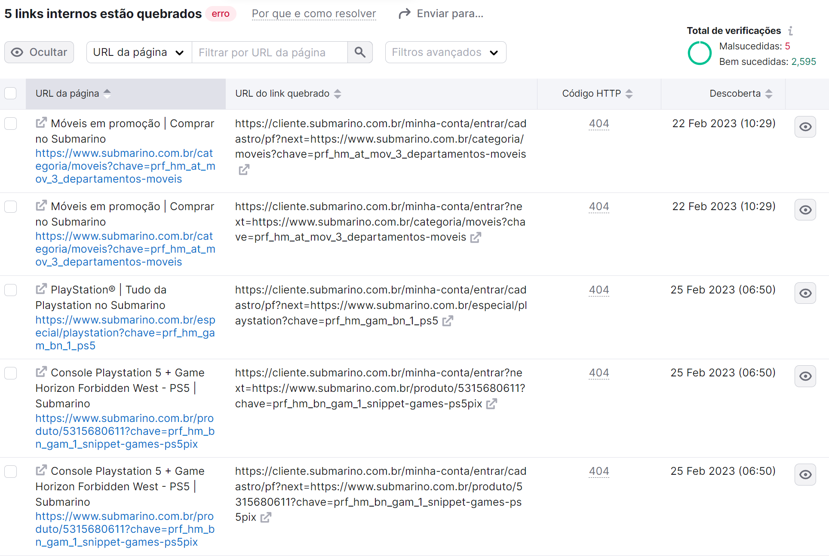Open broken link icon after cadastro produto 5pix URL
This screenshot has width=829, height=556.
tap(266, 517)
